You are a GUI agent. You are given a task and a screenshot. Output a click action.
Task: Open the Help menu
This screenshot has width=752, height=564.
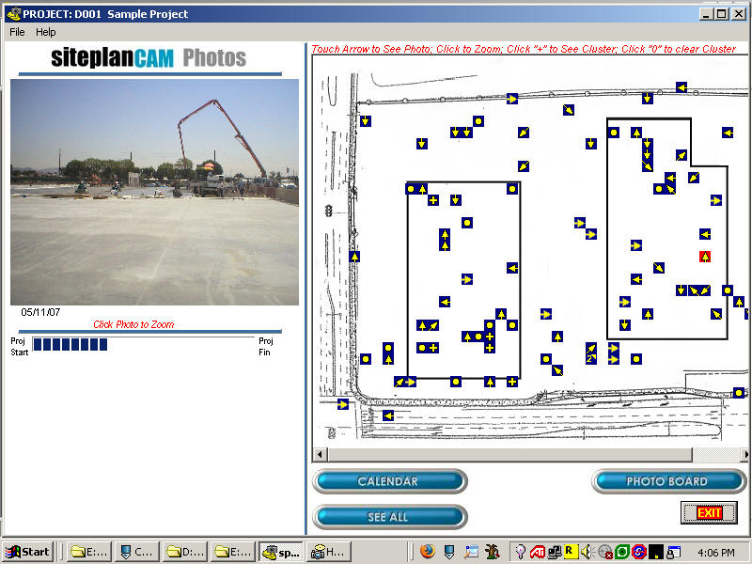point(45,32)
